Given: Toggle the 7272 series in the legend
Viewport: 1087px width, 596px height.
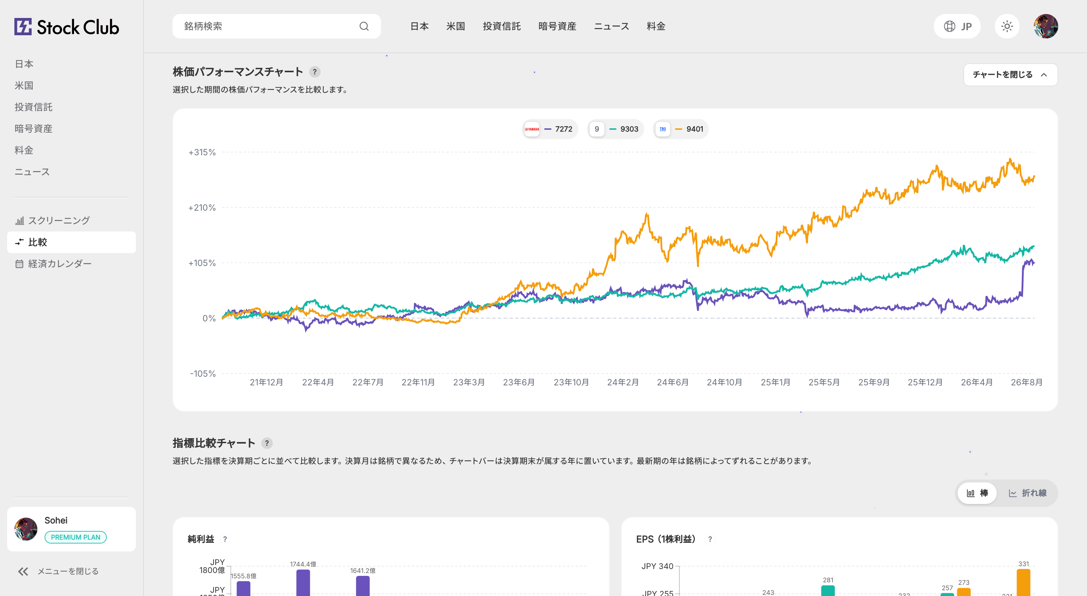Looking at the screenshot, I should pos(550,129).
